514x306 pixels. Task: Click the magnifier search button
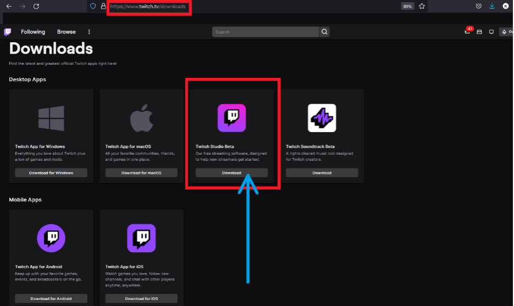324,32
